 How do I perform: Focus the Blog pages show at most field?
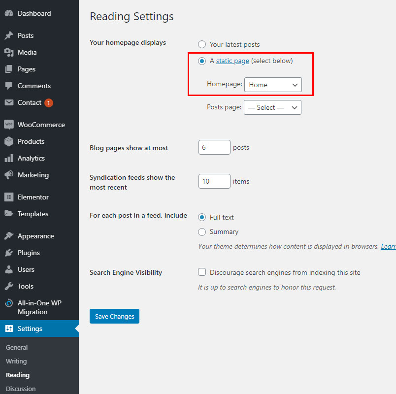click(214, 147)
